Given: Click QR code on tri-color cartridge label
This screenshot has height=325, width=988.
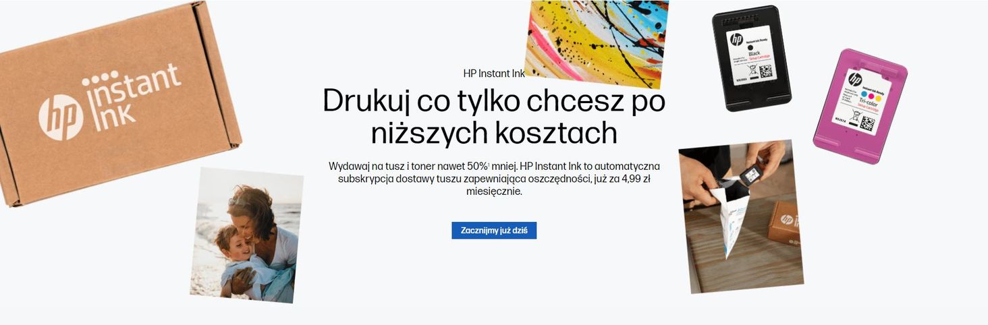Looking at the screenshot, I should pos(867,123).
